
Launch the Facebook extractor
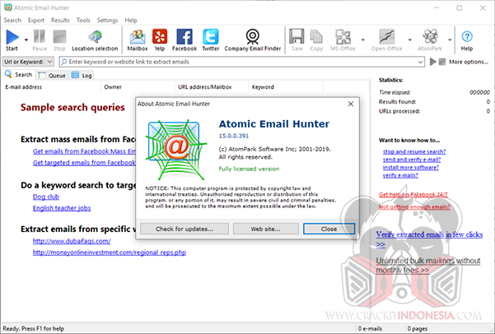tap(184, 40)
